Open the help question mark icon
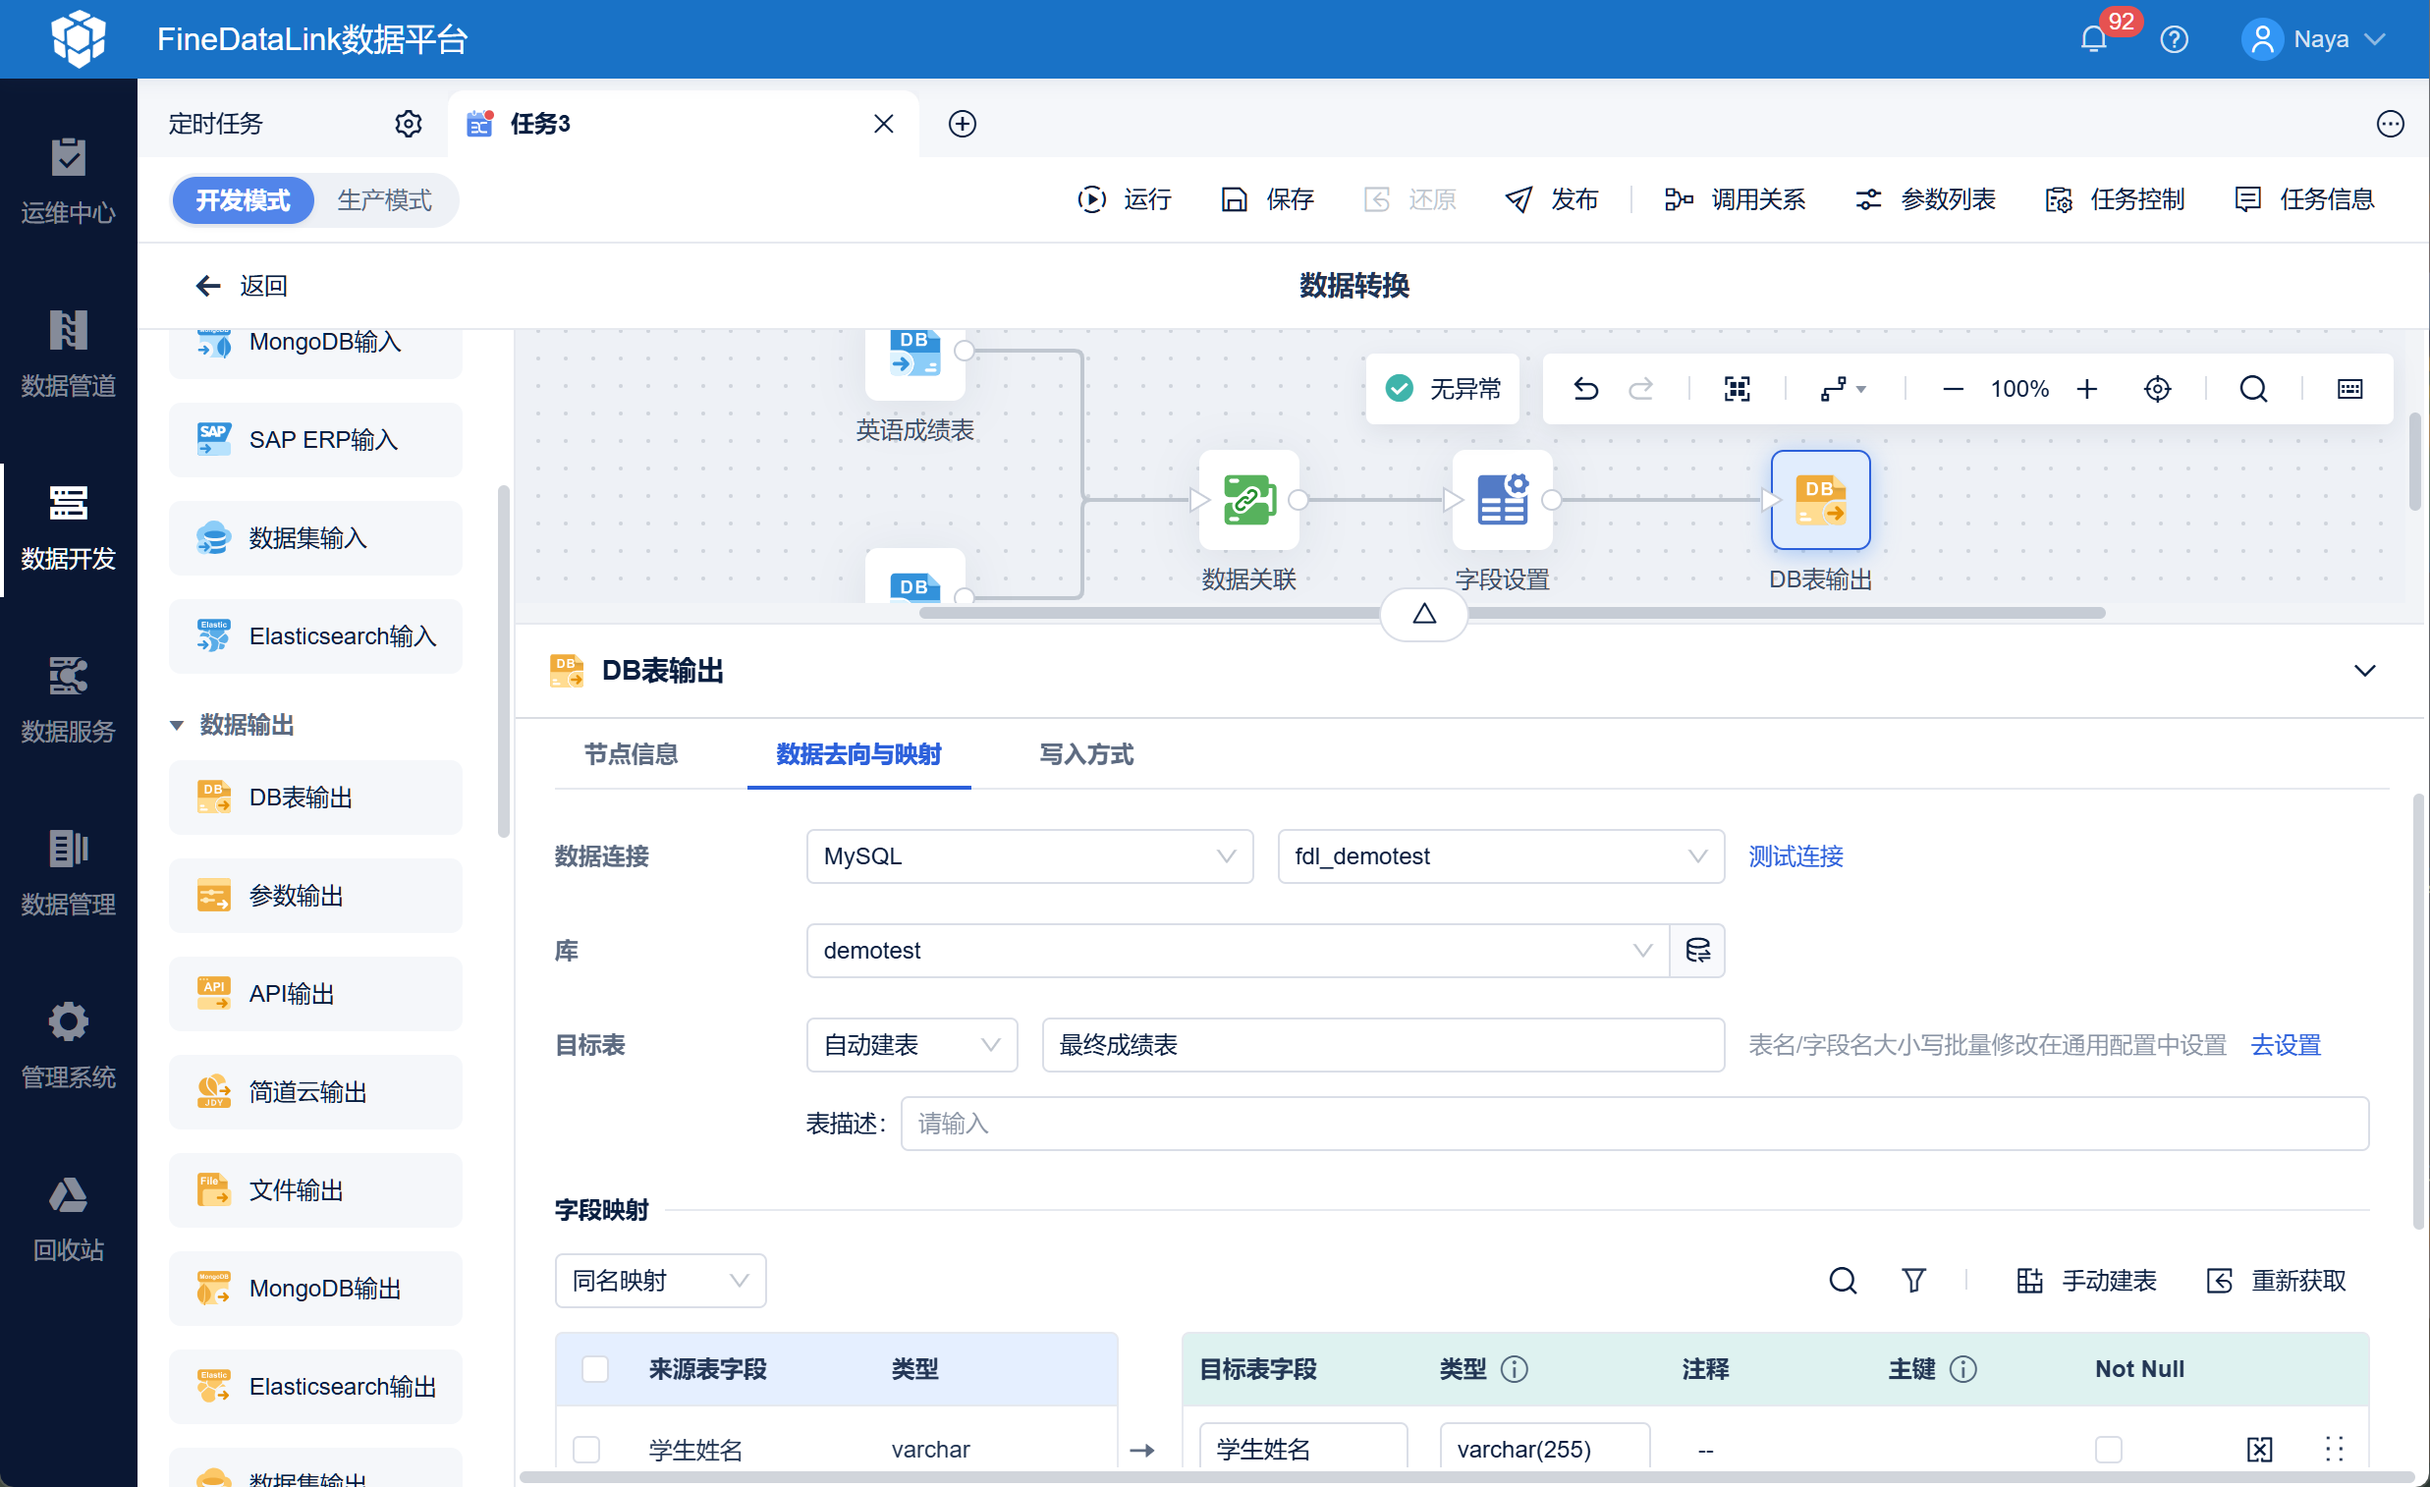 (2174, 39)
